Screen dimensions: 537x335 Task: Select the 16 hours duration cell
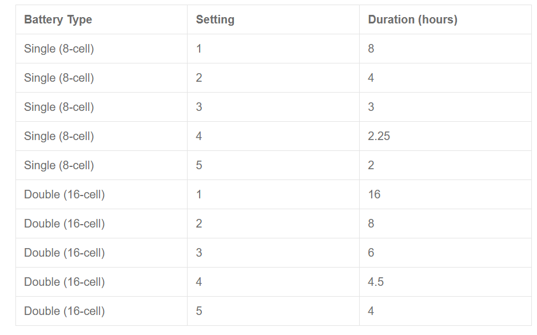(374, 194)
